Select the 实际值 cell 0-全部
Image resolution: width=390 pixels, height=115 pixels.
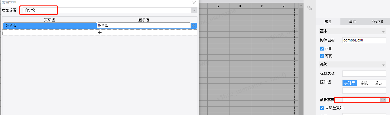(x=50, y=26)
